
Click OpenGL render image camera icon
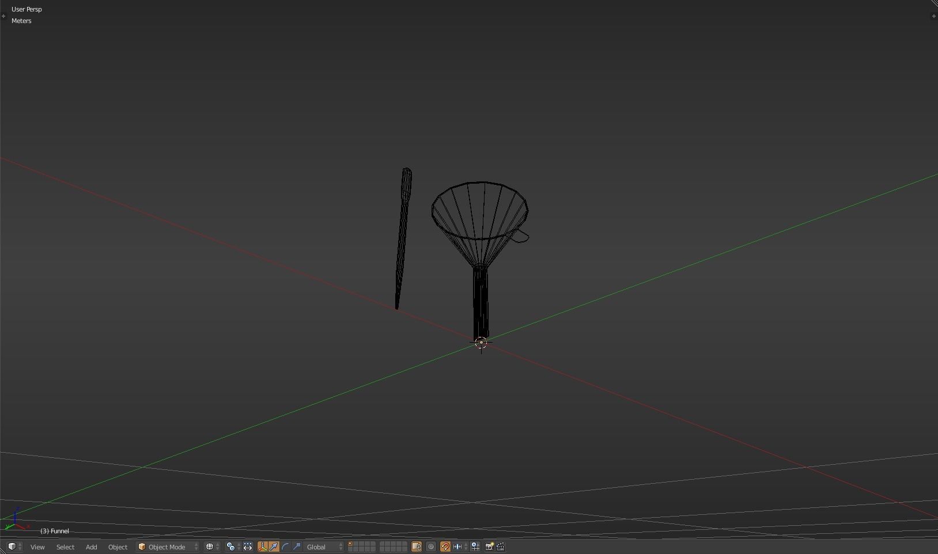click(x=489, y=547)
